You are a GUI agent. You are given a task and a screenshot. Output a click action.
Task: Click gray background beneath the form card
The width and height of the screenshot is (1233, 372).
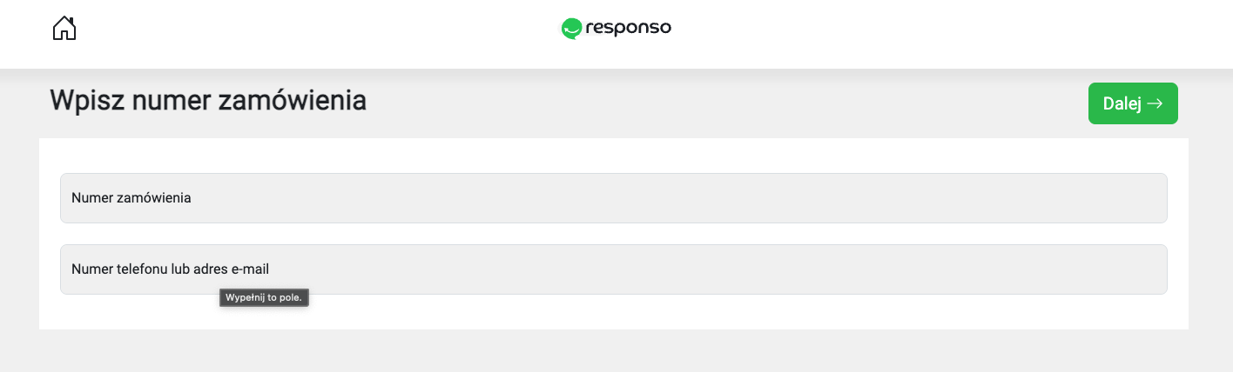(610, 352)
